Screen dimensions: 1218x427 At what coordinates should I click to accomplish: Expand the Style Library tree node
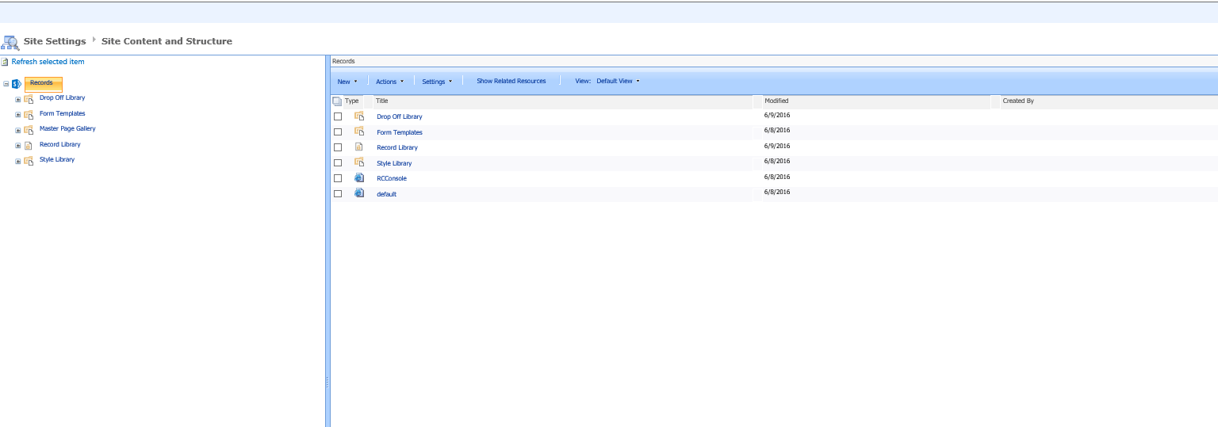pyautogui.click(x=18, y=161)
